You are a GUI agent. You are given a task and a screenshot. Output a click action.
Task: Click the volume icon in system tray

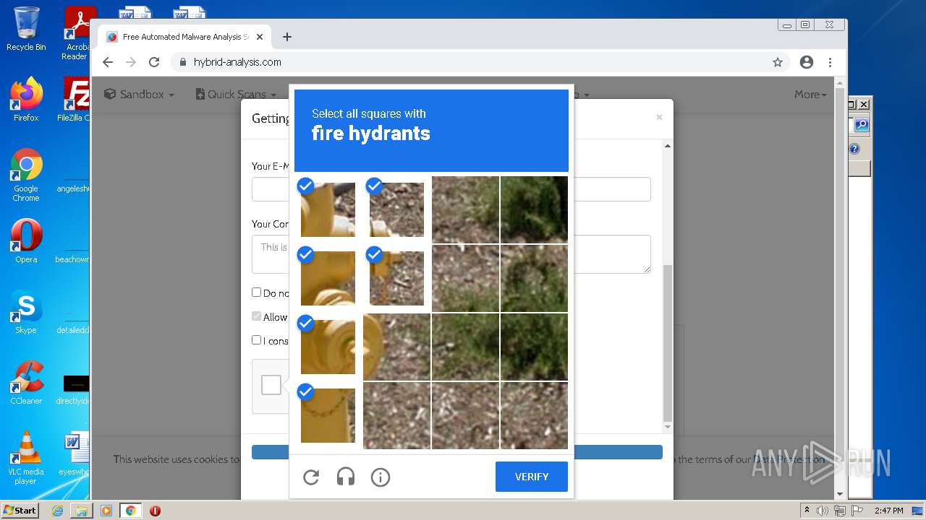pos(823,511)
